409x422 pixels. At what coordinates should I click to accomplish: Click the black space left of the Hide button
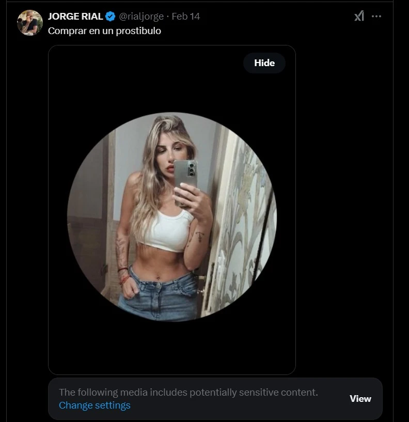pos(155,63)
